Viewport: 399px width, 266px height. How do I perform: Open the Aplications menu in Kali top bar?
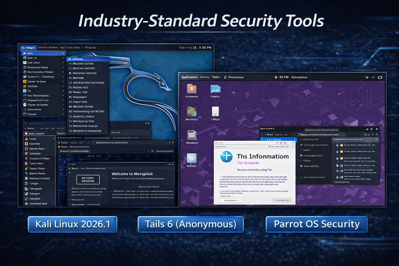[x=70, y=48]
